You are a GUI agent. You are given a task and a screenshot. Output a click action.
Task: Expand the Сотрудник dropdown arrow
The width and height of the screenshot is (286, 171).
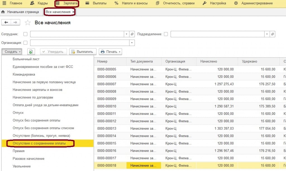tap(127, 34)
